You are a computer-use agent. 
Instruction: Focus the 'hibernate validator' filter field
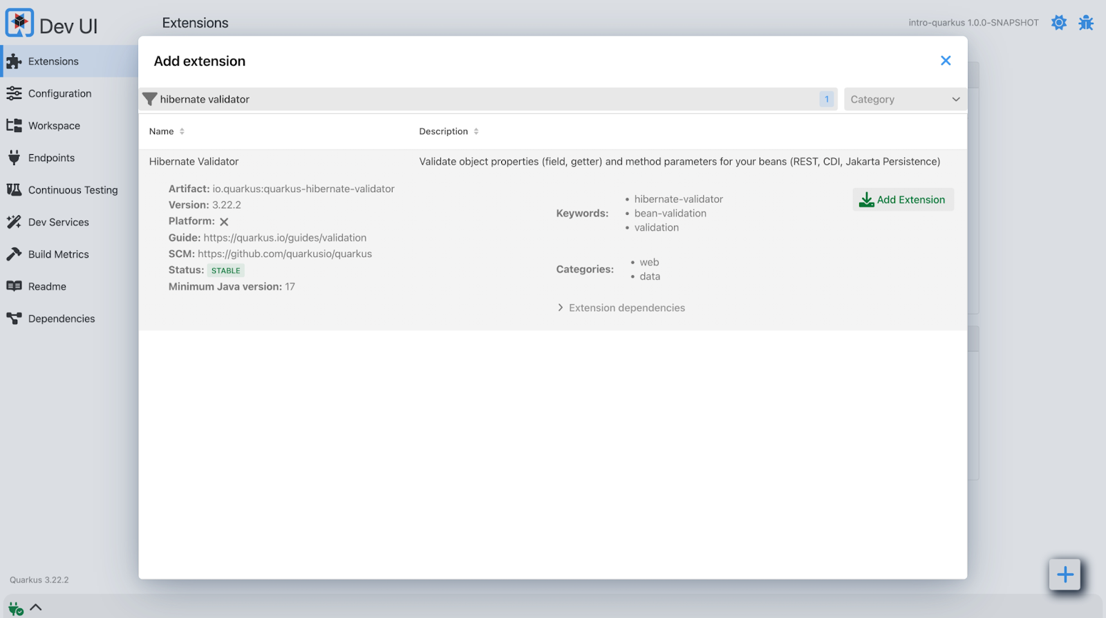488,100
